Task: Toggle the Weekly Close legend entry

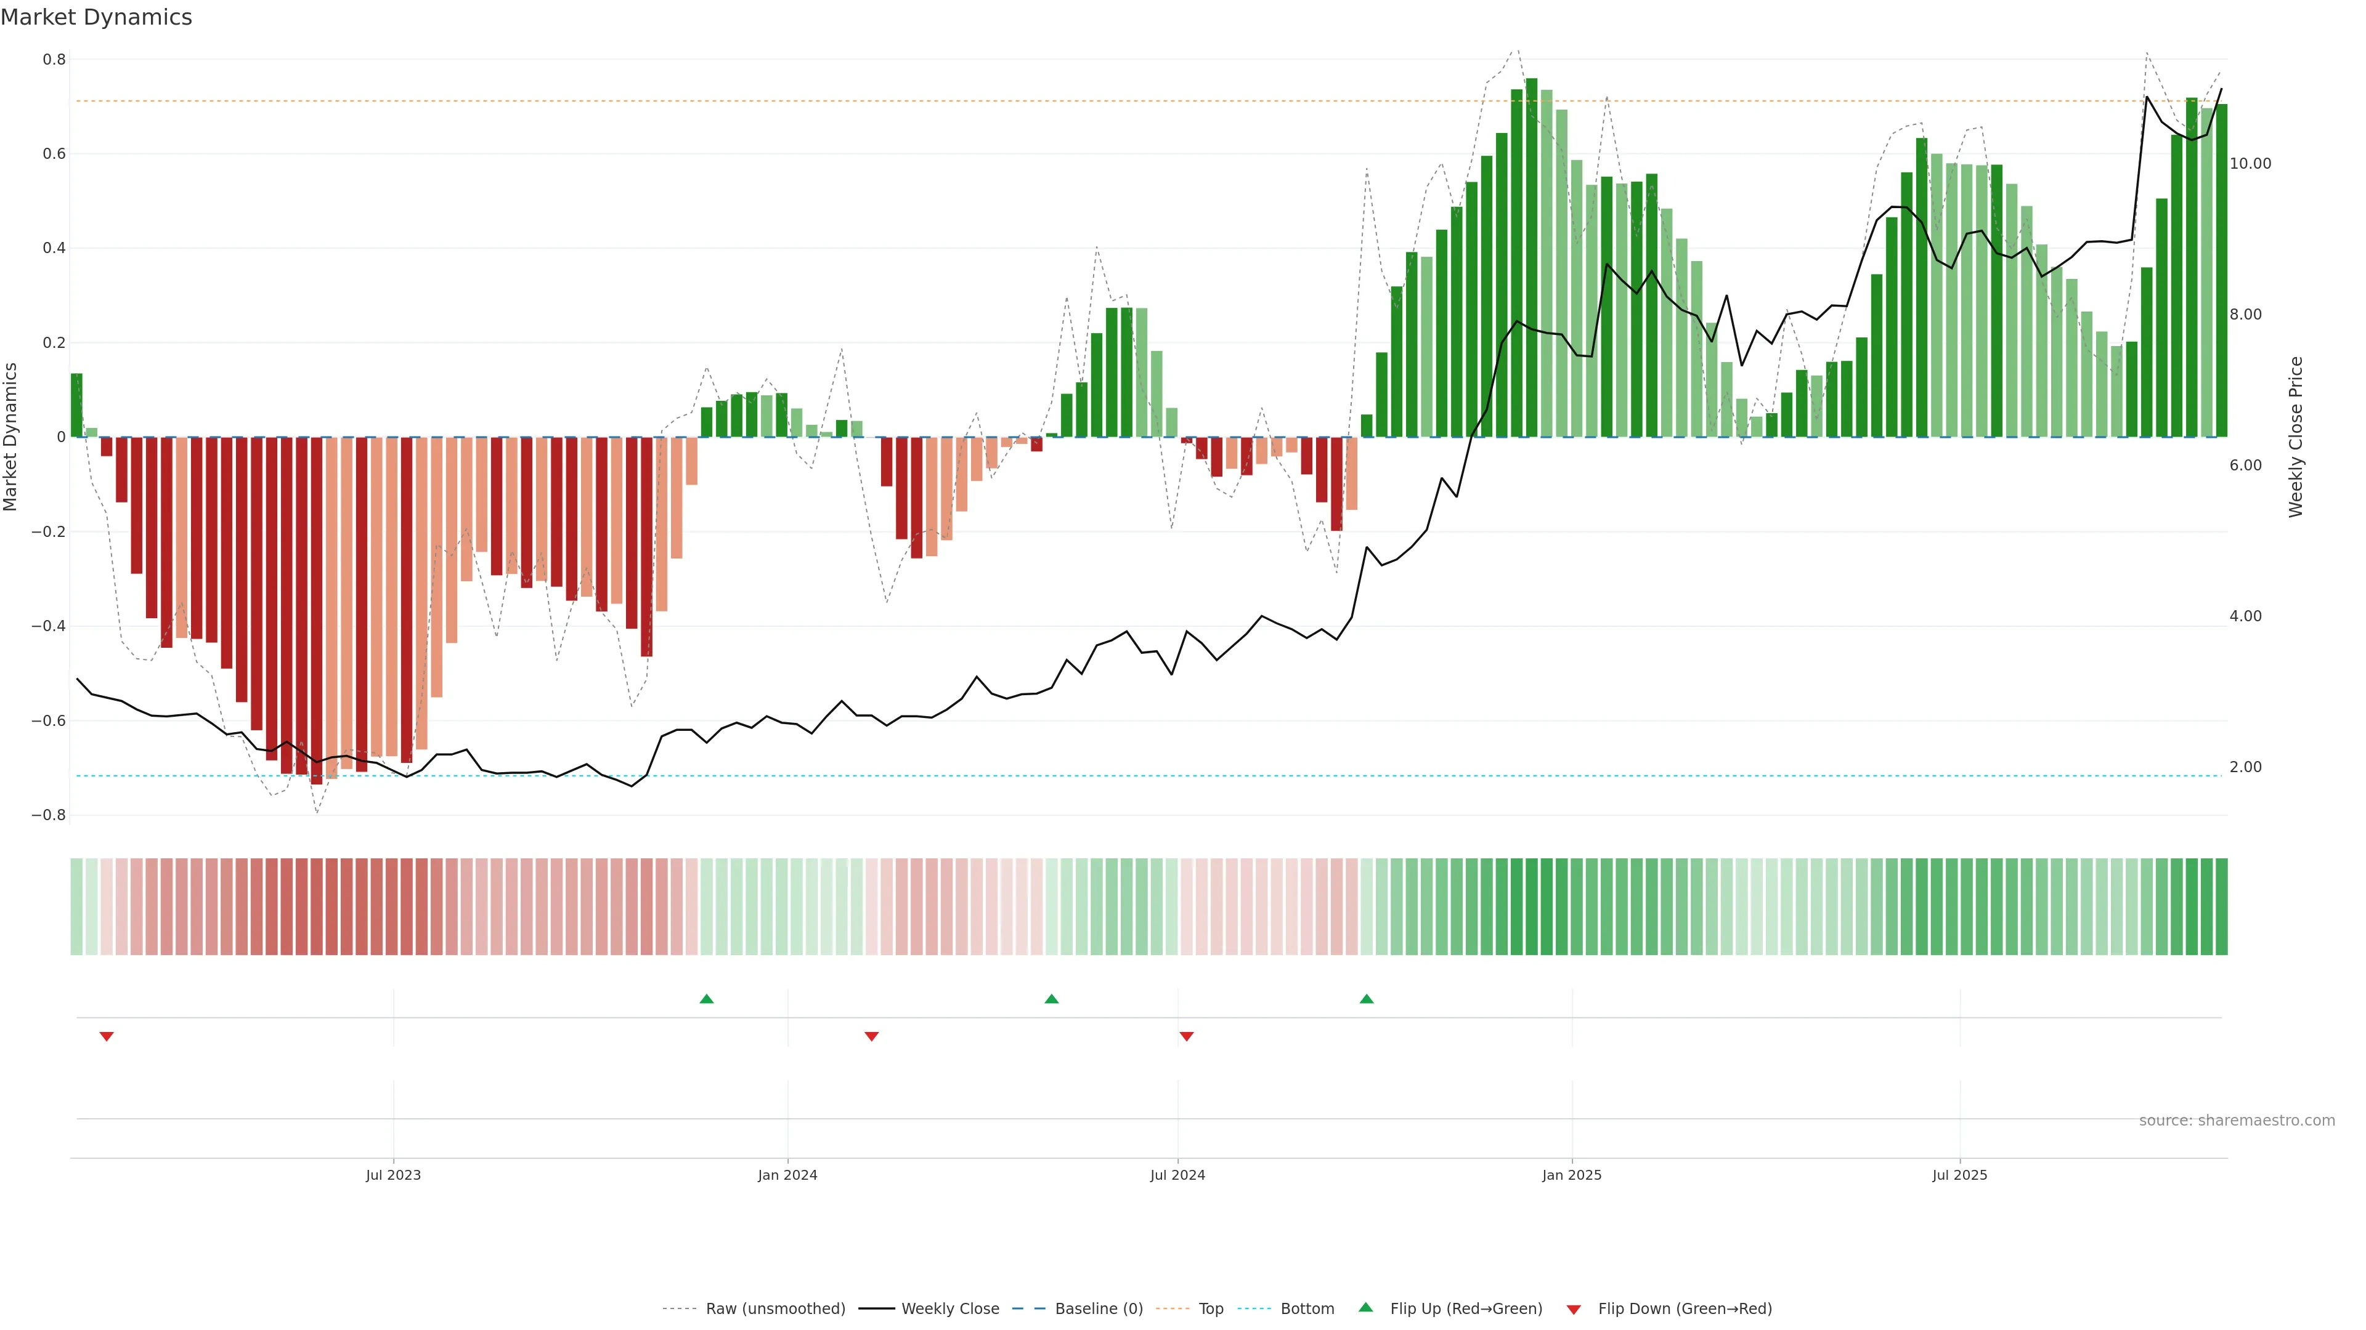Action: click(949, 1309)
